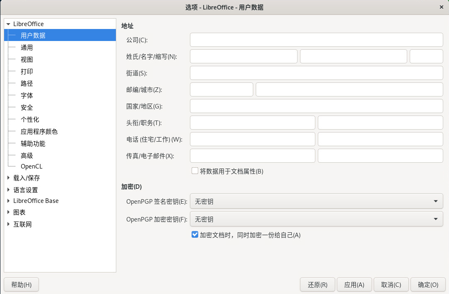Viewport: 449px width, 294px height.
Task: Click the 头衔 title field
Action: pyautogui.click(x=252, y=123)
